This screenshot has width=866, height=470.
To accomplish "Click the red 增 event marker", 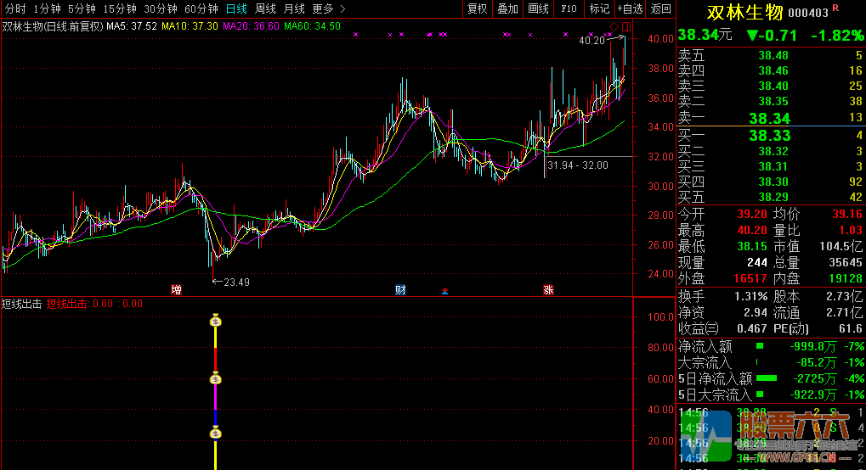I will [176, 290].
